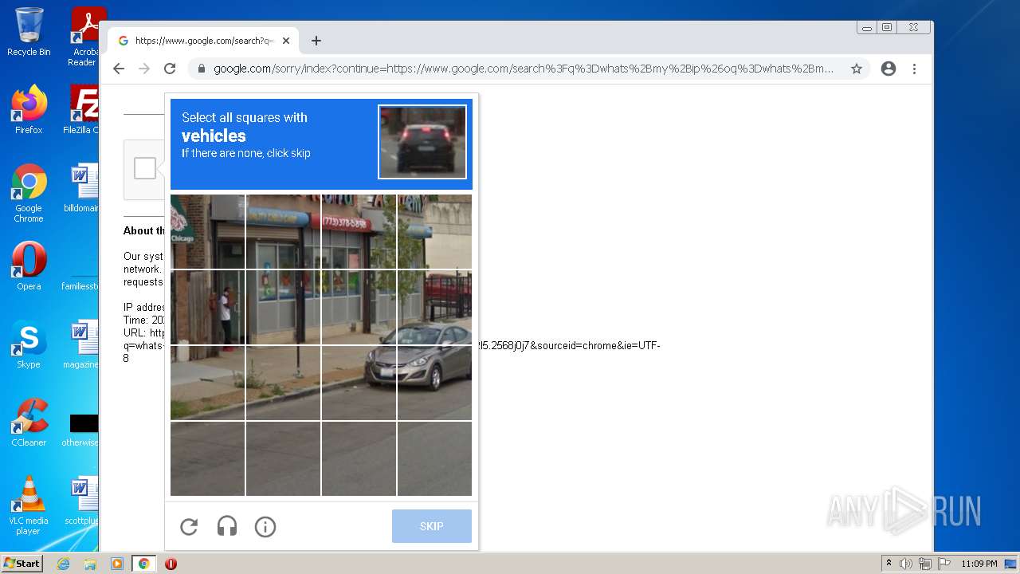Open the network status tray icon
This screenshot has width=1020, height=574.
(925, 564)
